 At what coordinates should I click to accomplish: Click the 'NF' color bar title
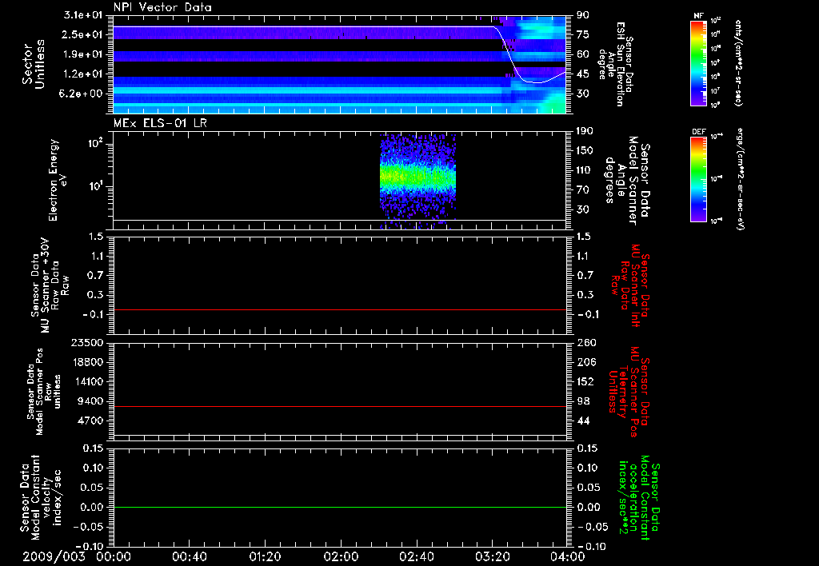click(x=699, y=16)
